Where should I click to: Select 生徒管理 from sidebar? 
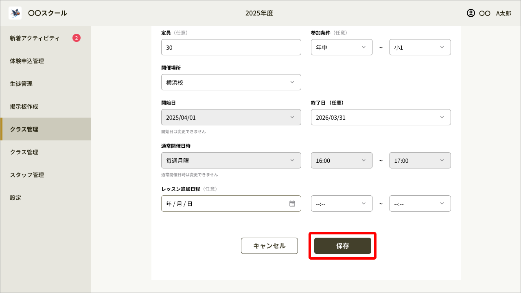point(21,84)
